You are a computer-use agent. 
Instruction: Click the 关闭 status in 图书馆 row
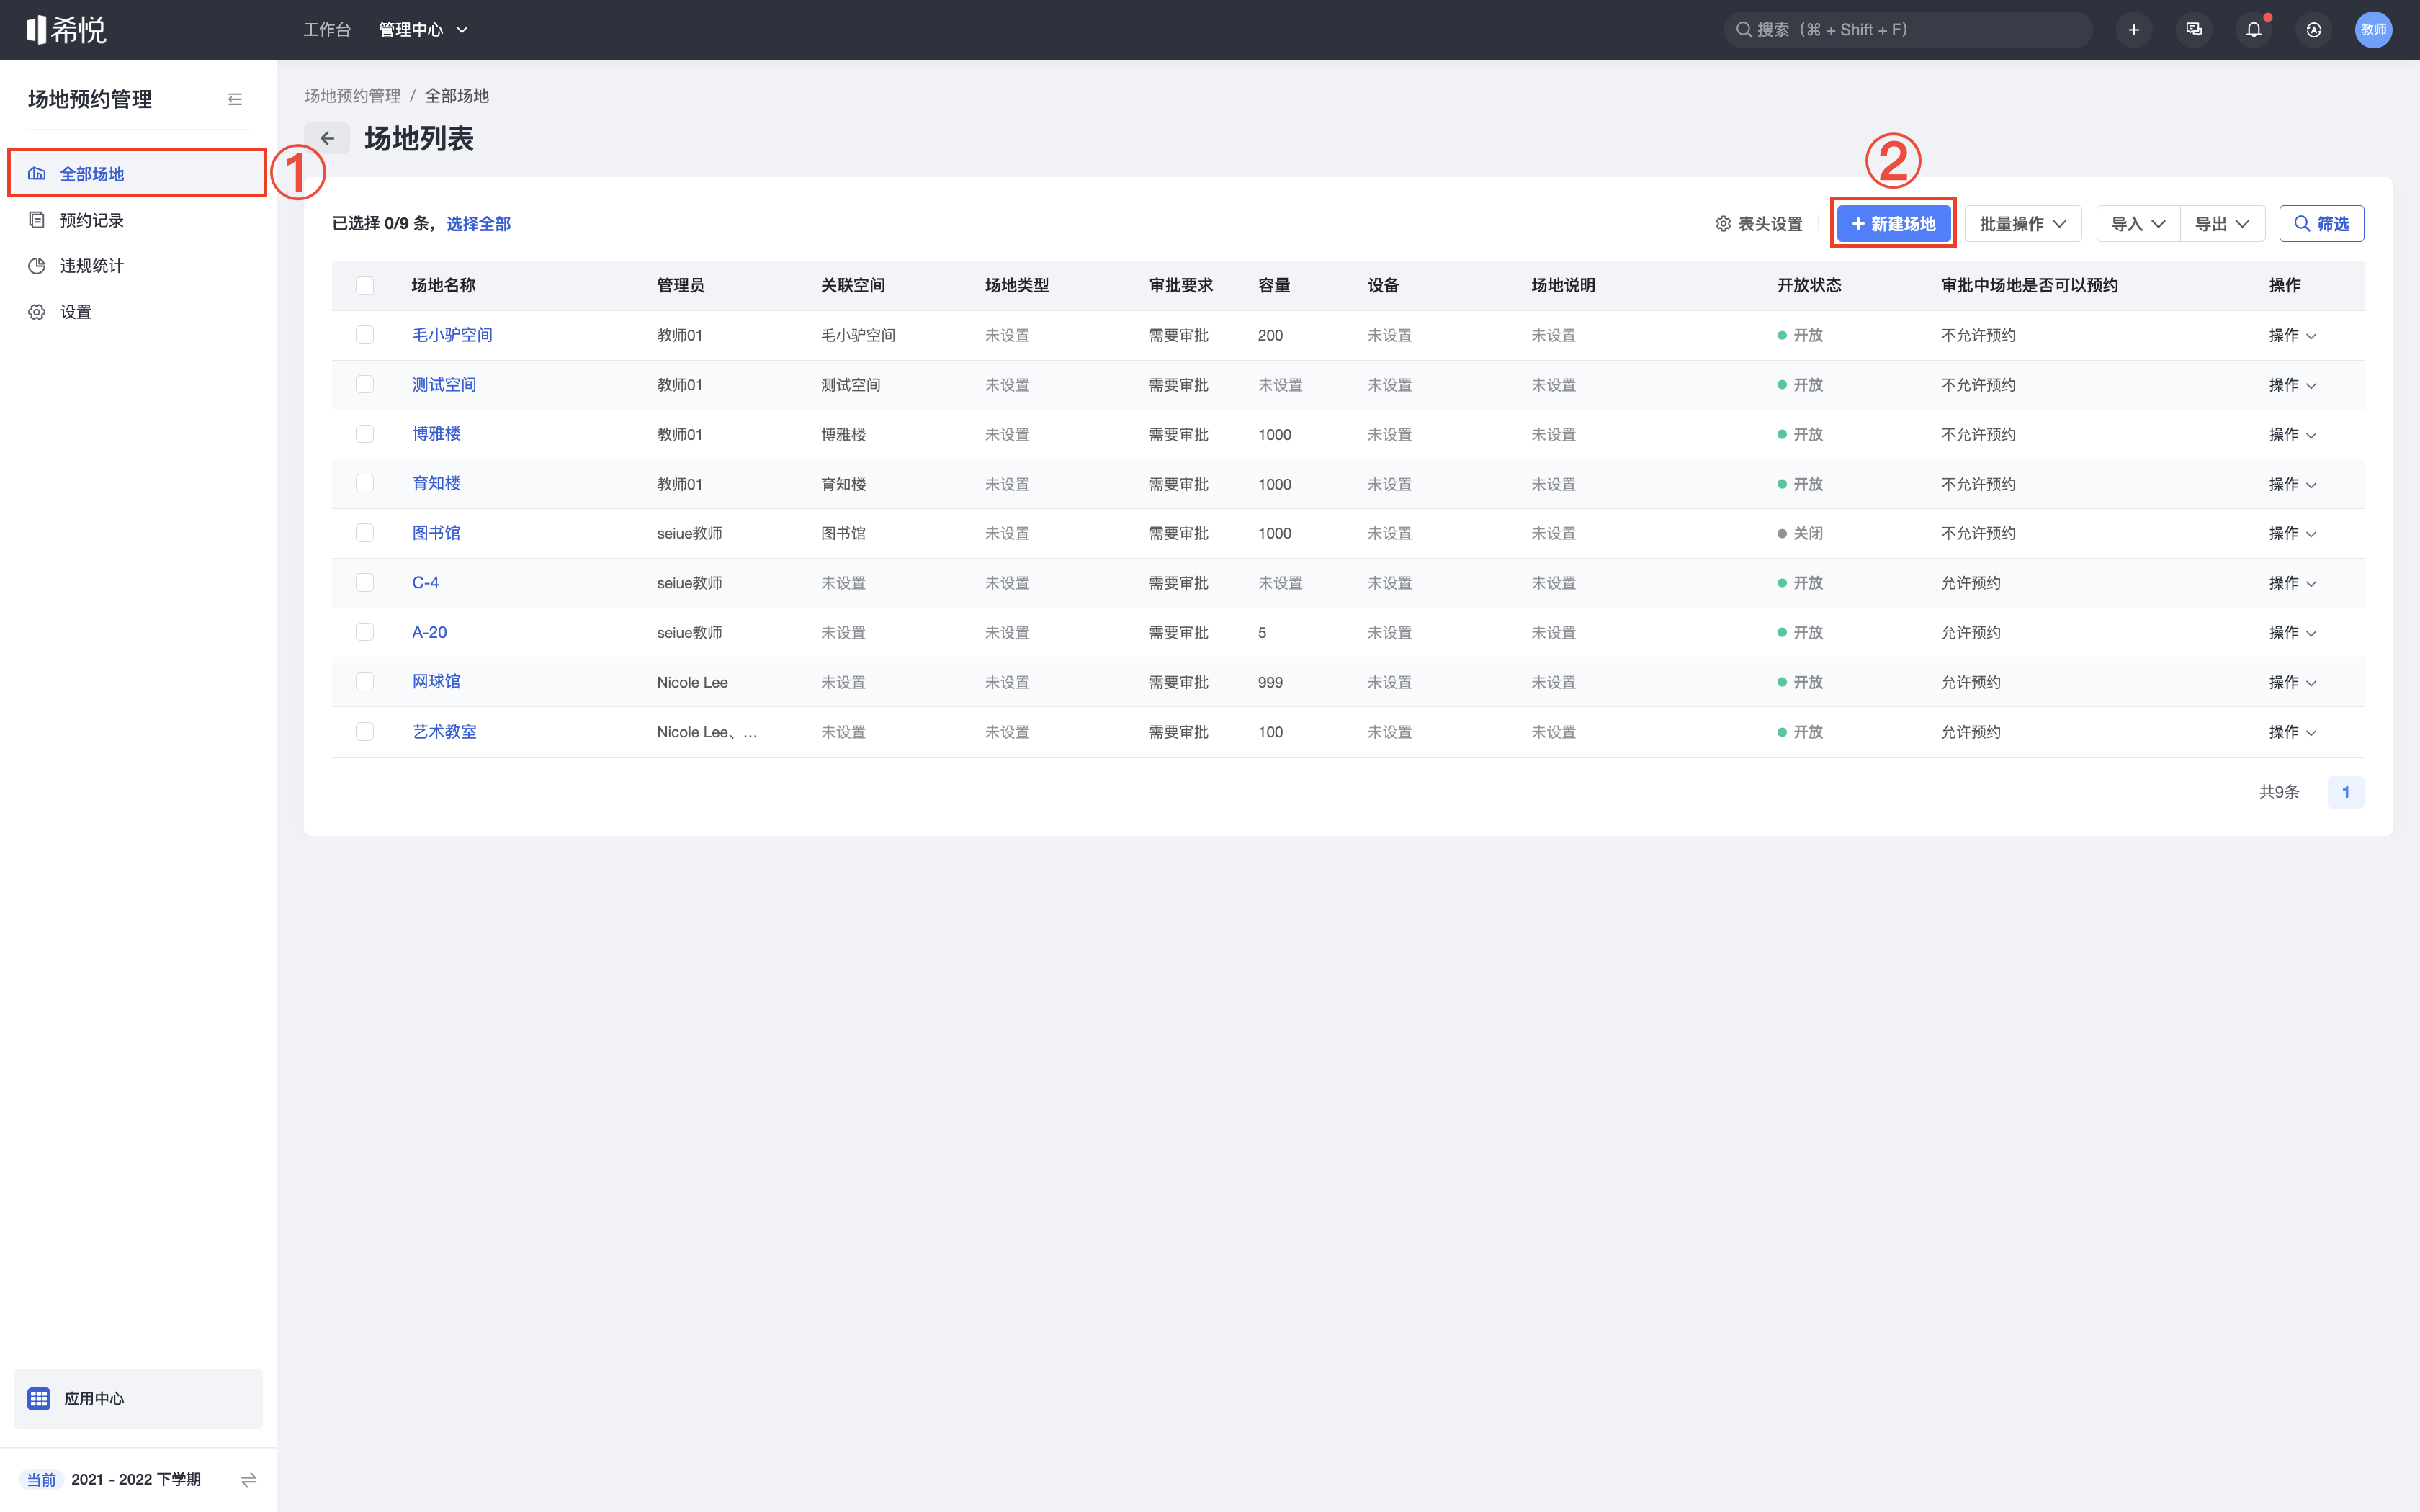pos(1800,533)
